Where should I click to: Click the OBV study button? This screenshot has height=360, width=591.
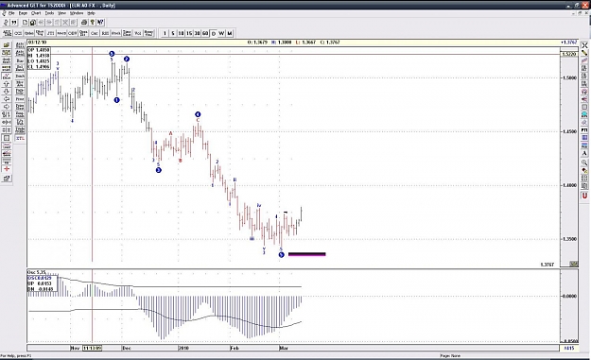[x=73, y=33]
